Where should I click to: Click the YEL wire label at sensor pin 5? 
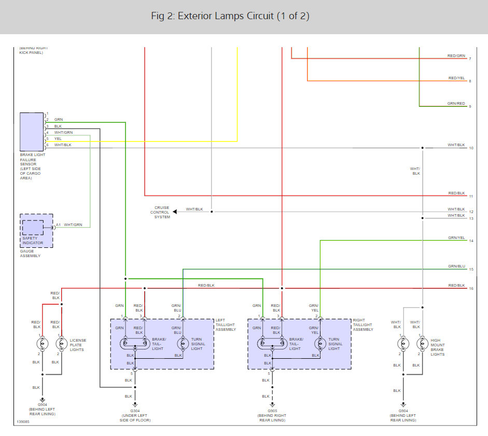(x=58, y=139)
